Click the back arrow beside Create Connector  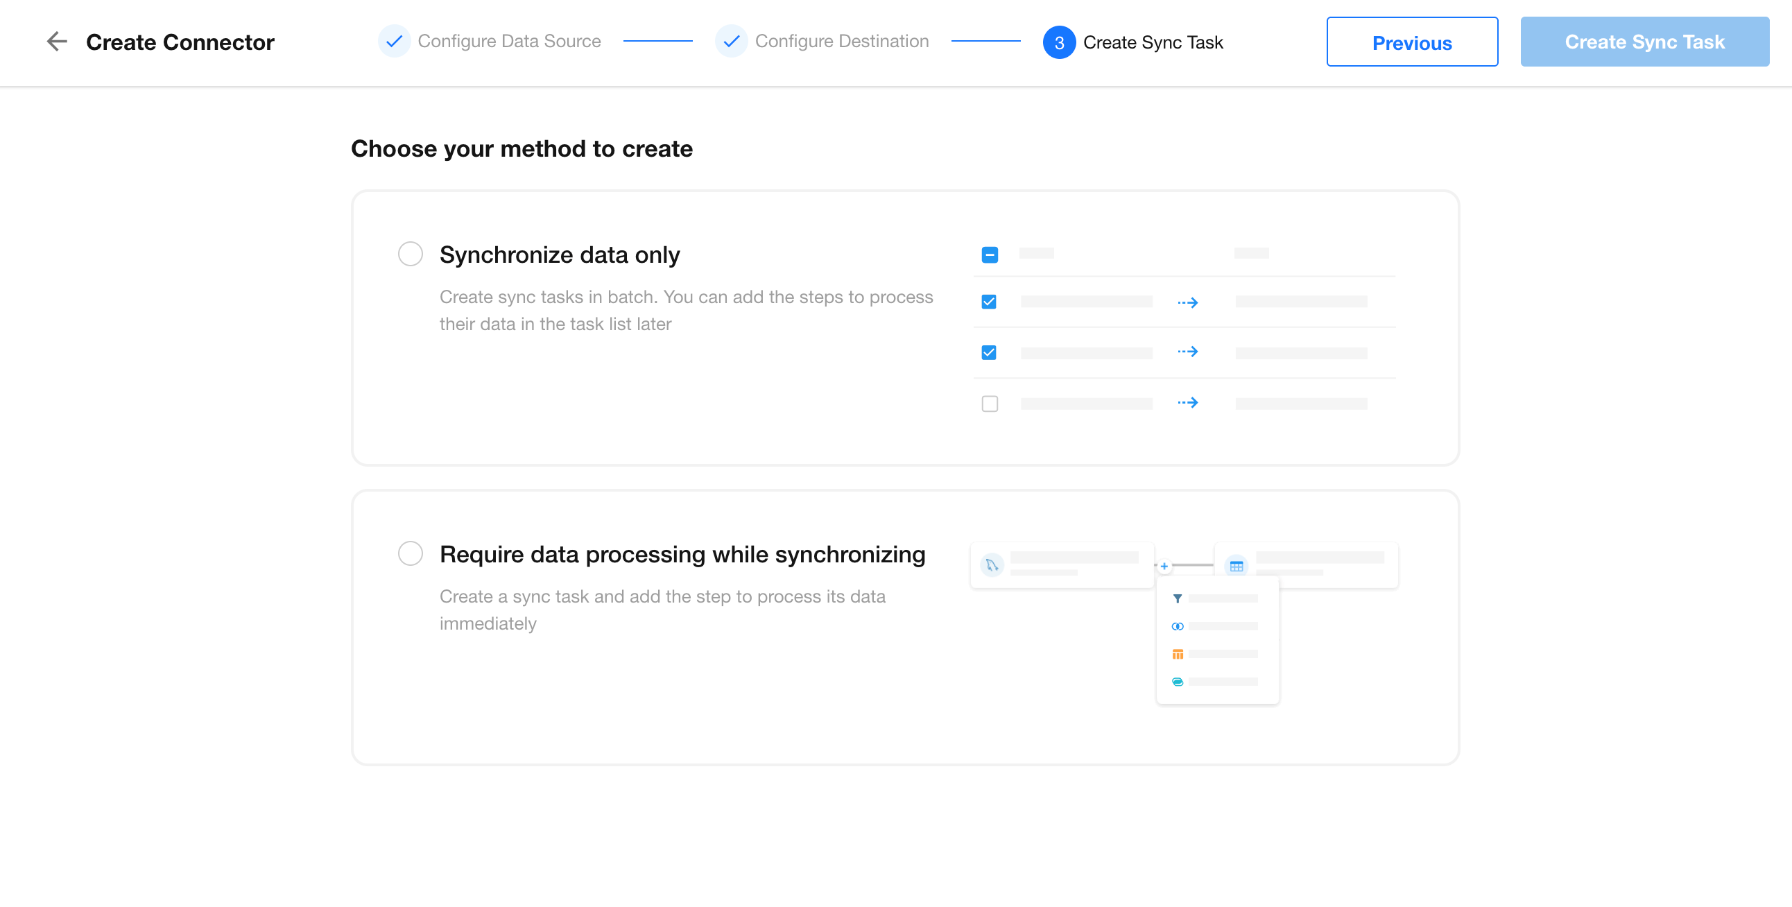coord(56,42)
